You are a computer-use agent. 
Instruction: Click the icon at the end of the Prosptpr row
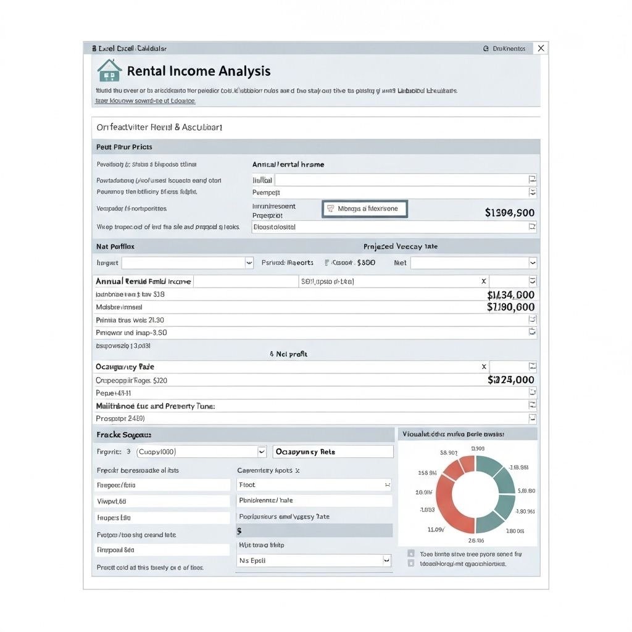click(532, 418)
